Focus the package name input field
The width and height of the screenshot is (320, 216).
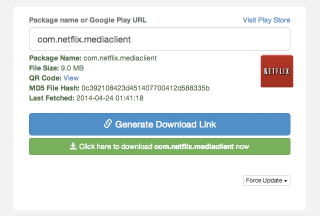159,39
